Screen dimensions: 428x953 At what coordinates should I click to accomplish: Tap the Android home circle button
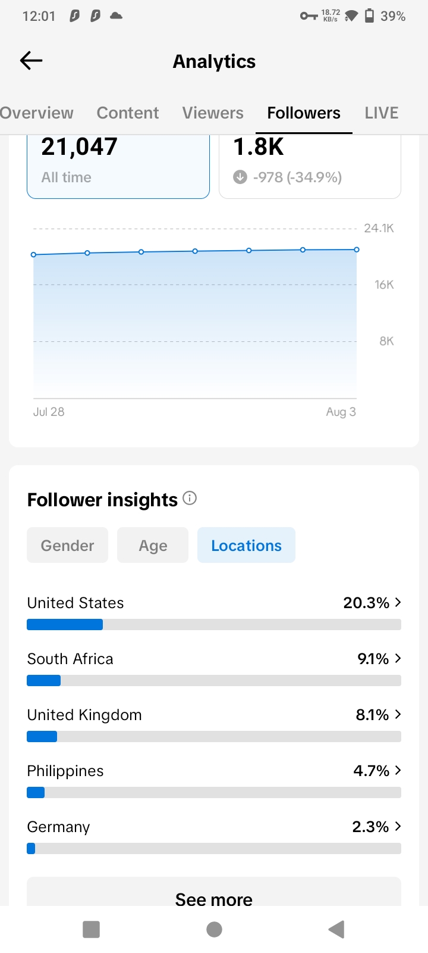[x=214, y=929]
